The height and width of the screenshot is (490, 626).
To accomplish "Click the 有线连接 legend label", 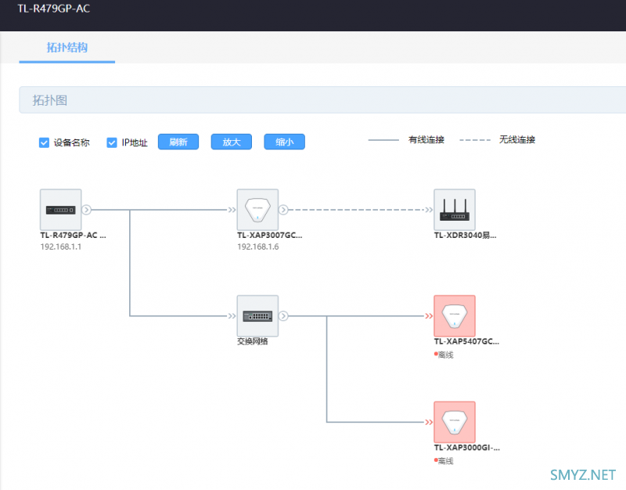I will 426,140.
